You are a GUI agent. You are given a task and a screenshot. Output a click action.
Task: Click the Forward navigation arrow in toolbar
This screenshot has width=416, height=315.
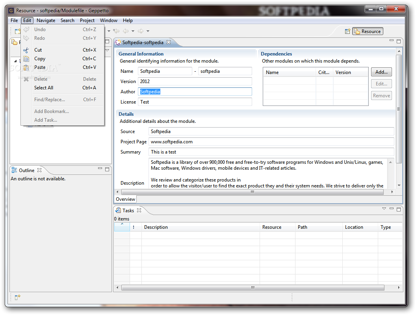141,31
